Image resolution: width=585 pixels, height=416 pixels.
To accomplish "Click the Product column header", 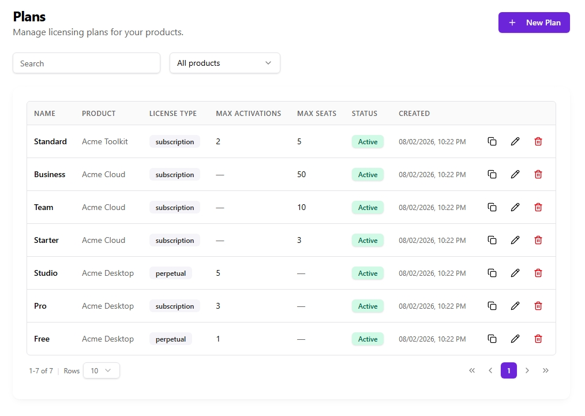I will (99, 114).
